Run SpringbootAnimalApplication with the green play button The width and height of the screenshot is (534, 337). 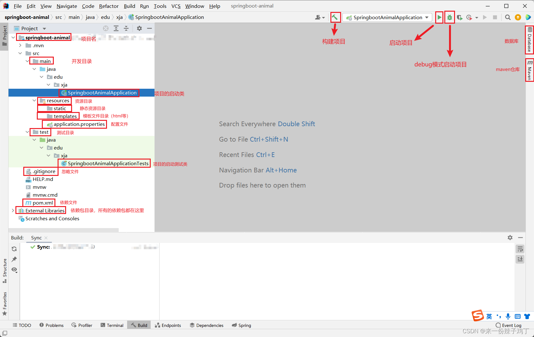tap(439, 17)
